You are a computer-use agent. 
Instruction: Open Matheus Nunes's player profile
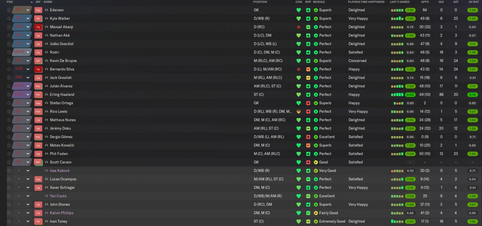point(63,120)
